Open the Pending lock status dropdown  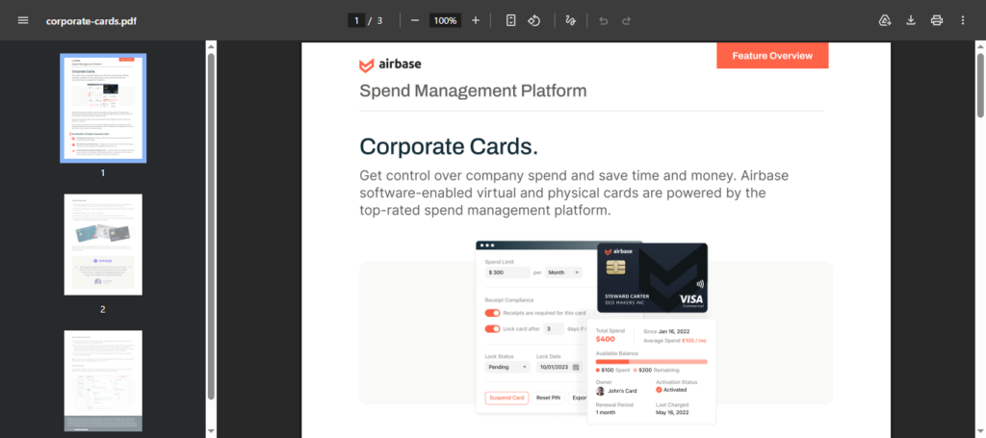(x=506, y=367)
